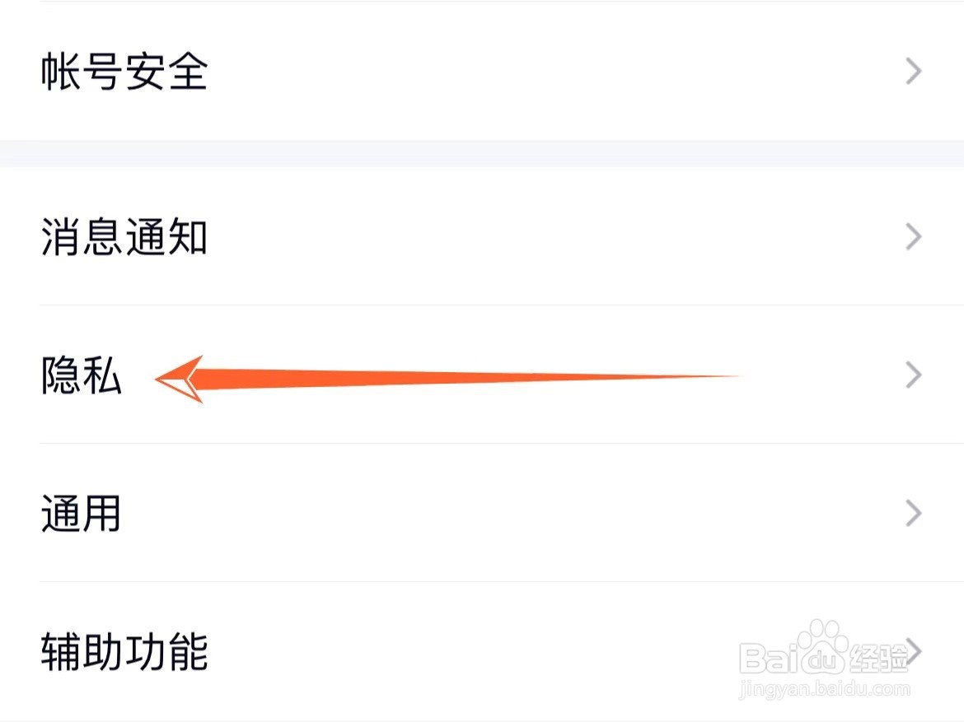Click the orange arrow pointing to 隐私

(x=449, y=379)
